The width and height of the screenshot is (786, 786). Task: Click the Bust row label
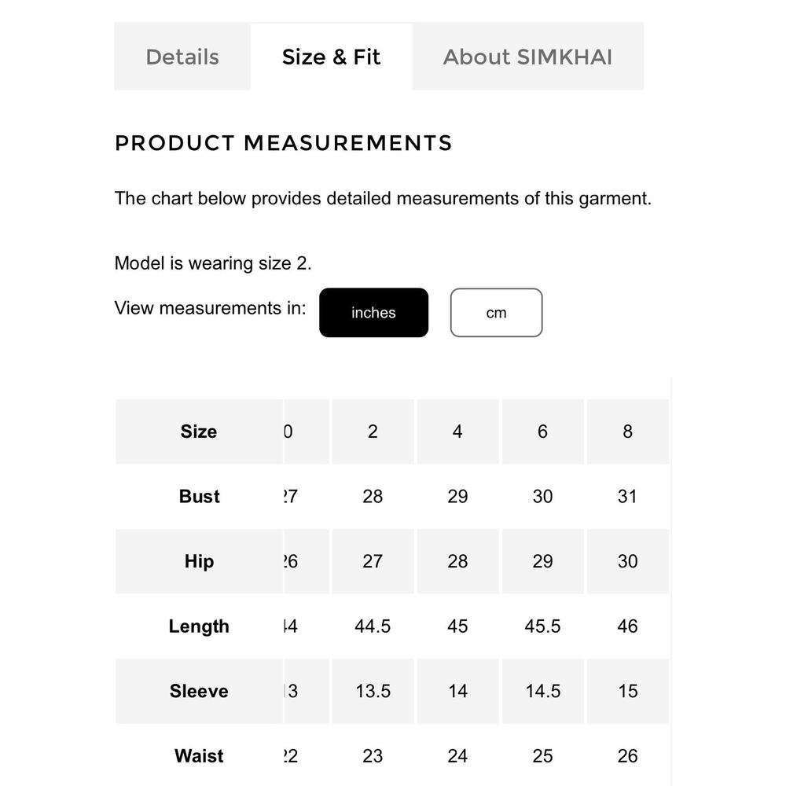point(199,496)
